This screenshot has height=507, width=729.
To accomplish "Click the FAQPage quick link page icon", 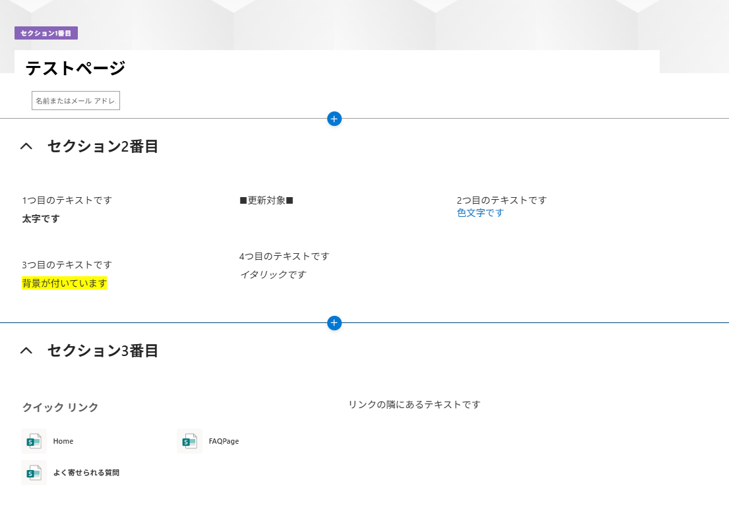I will [x=189, y=441].
